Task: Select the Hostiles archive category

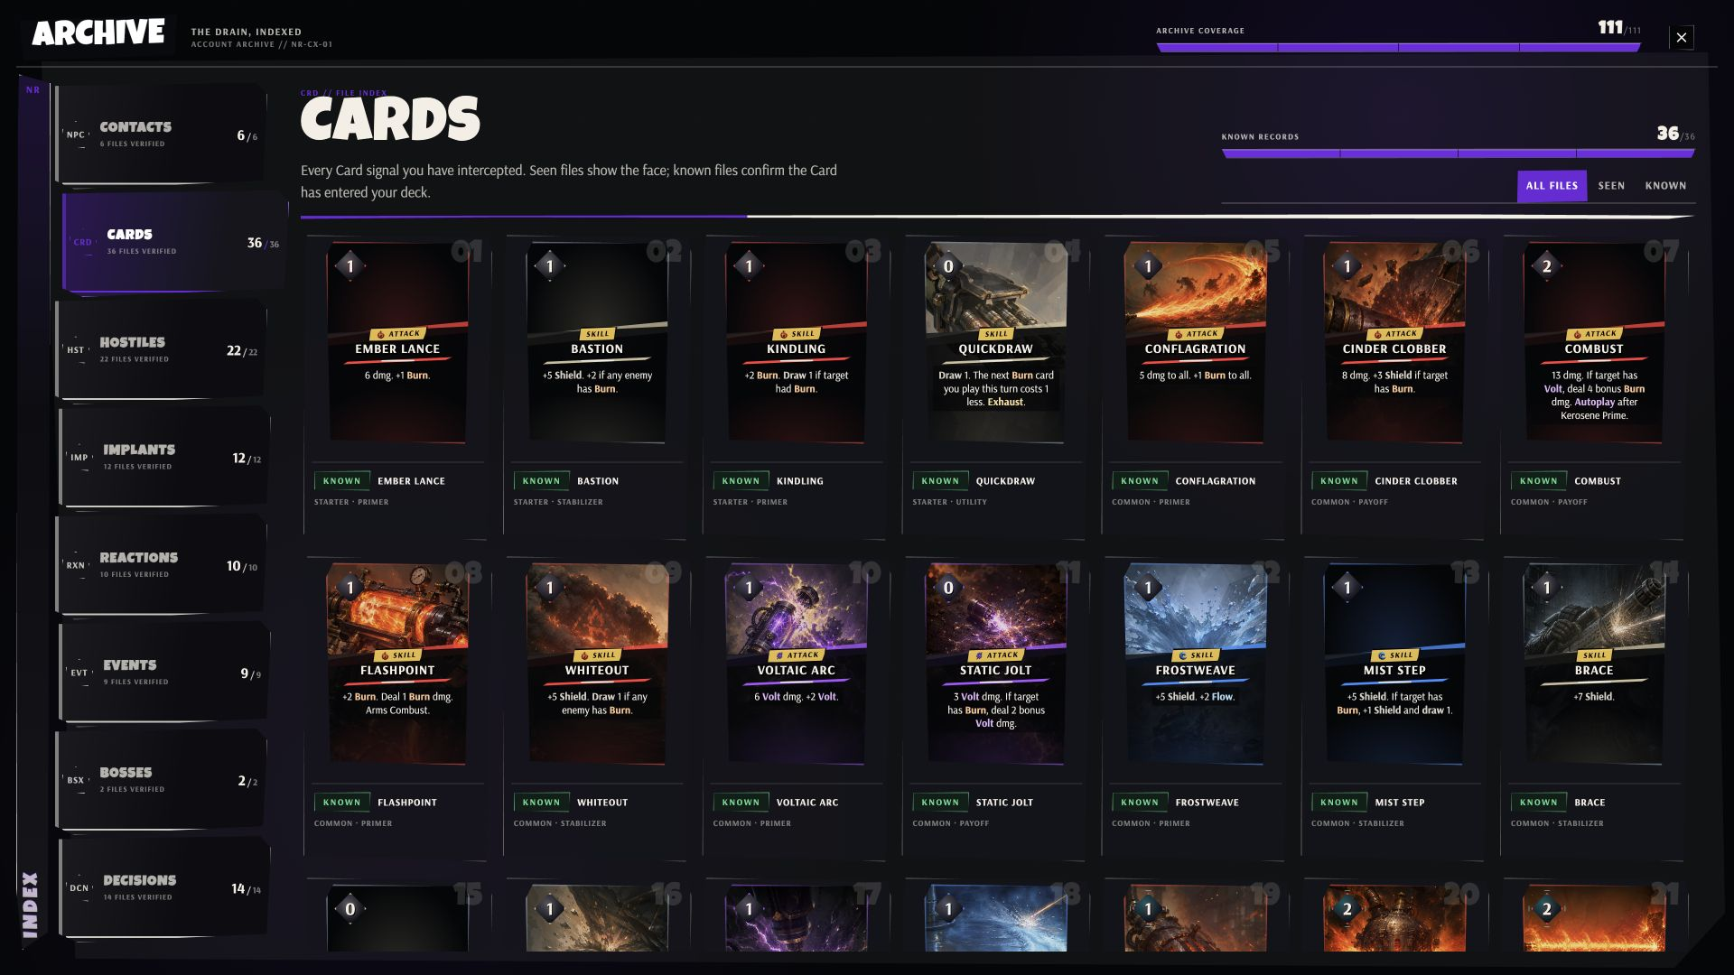Action: pos(162,350)
